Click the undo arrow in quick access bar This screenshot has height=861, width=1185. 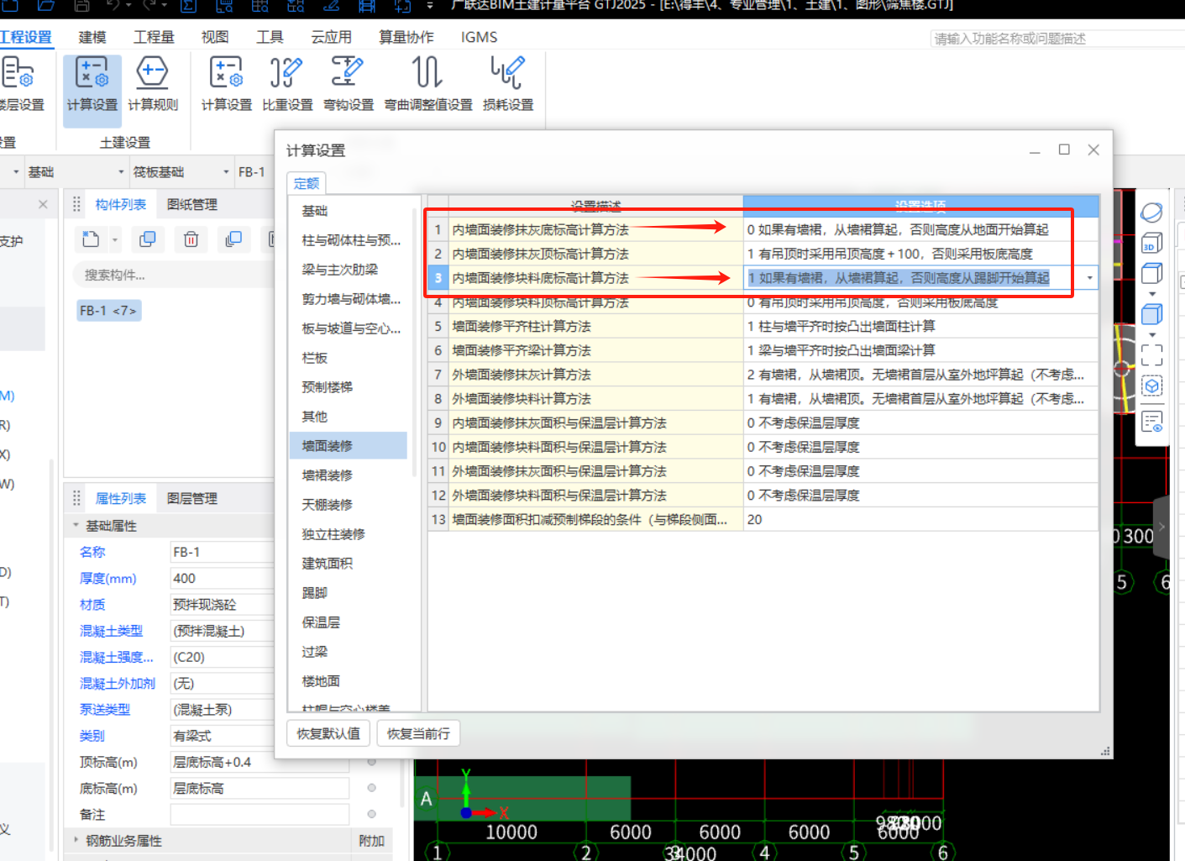114,6
